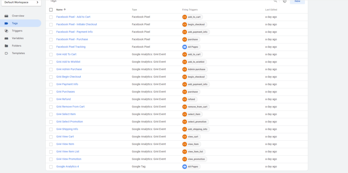
Task: Click the add_to_wishlist trigger orange icon
Action: click(185, 62)
